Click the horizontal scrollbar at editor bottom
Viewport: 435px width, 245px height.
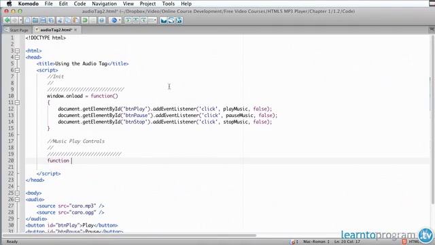(x=129, y=235)
